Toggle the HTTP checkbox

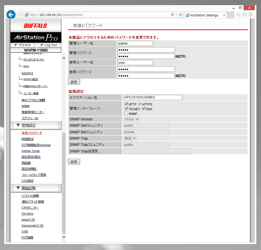click(126, 104)
